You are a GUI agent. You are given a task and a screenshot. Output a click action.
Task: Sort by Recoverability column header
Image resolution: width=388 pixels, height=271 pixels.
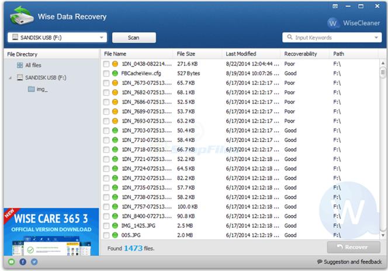pos(305,54)
